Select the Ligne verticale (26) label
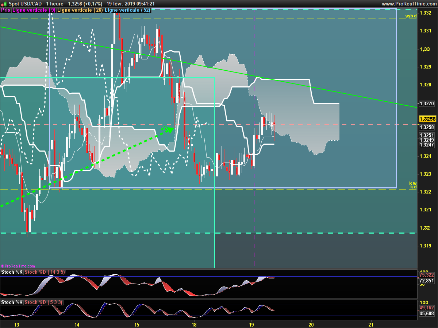Screen dimensions: 438x328 click(x=81, y=10)
